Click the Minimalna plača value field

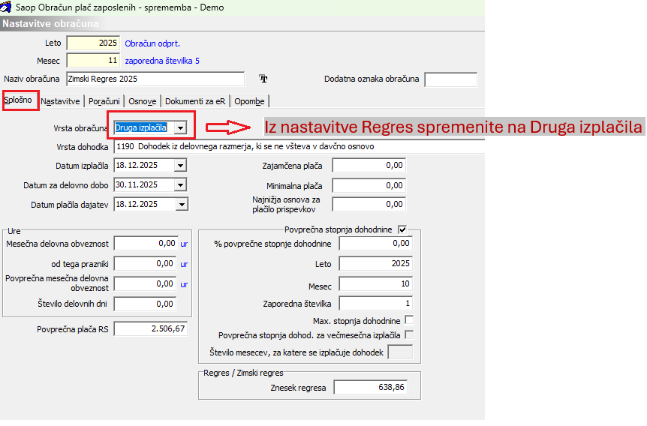point(369,185)
